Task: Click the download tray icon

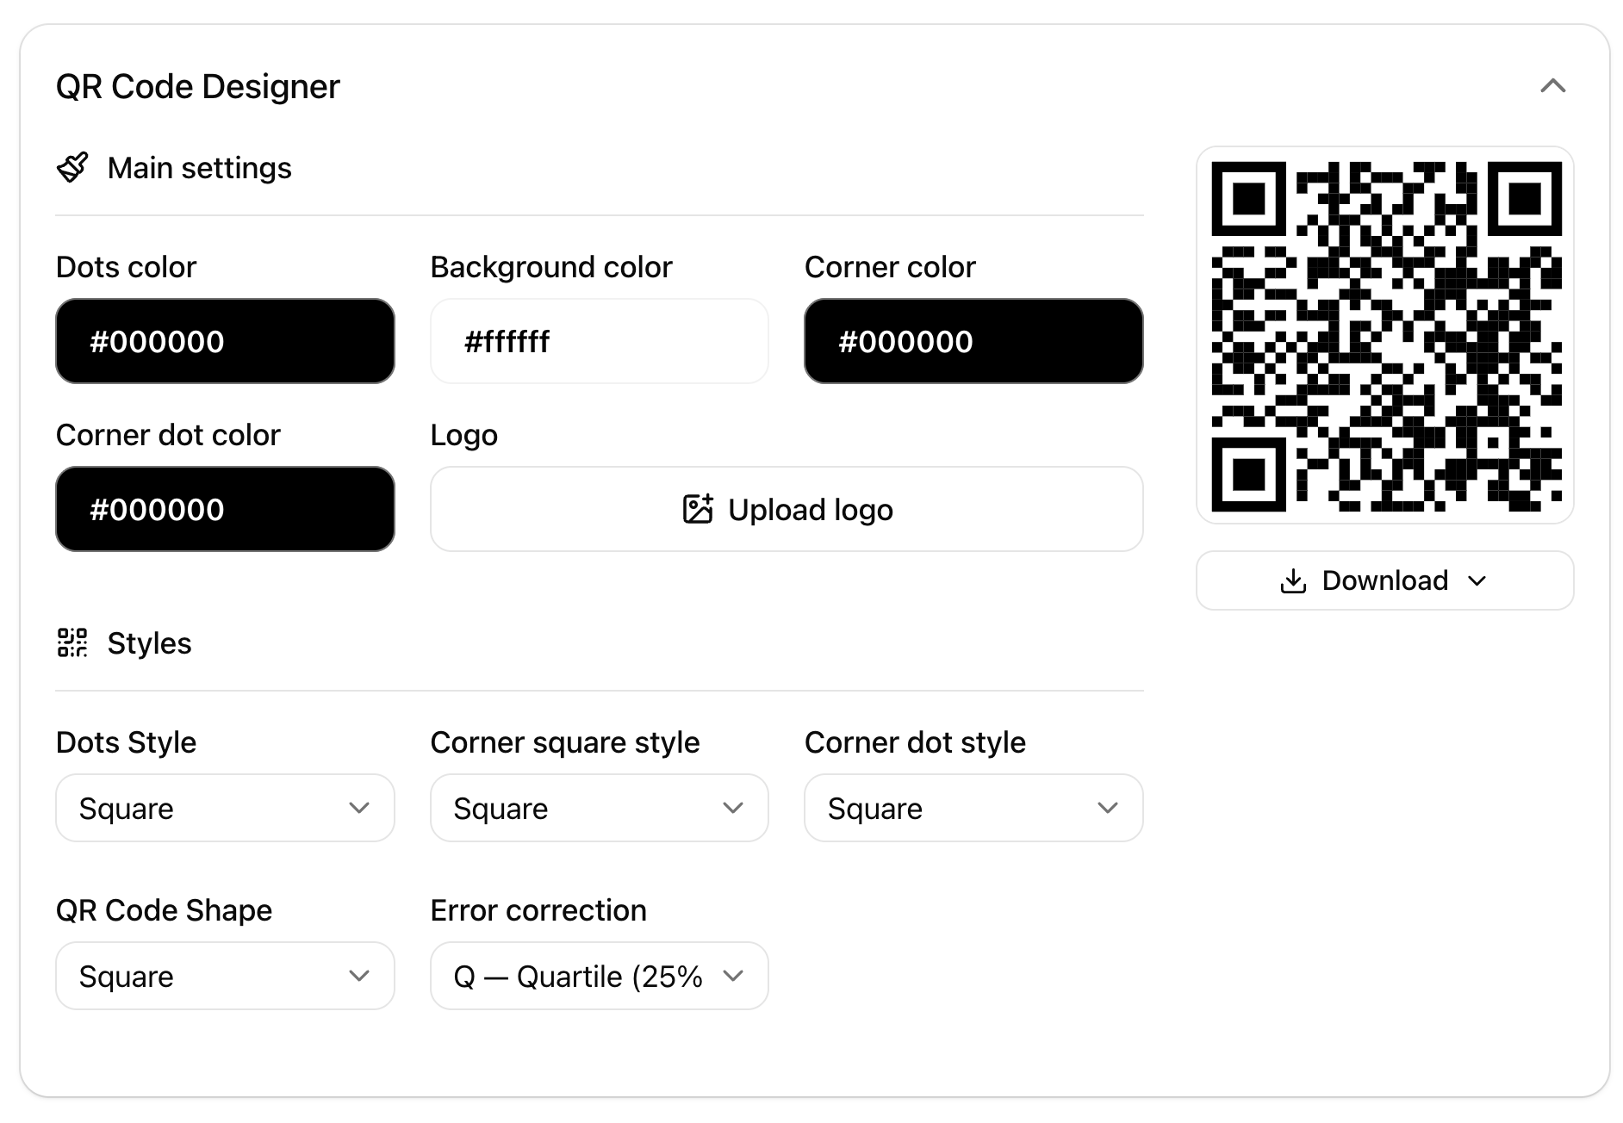Action: coord(1293,581)
